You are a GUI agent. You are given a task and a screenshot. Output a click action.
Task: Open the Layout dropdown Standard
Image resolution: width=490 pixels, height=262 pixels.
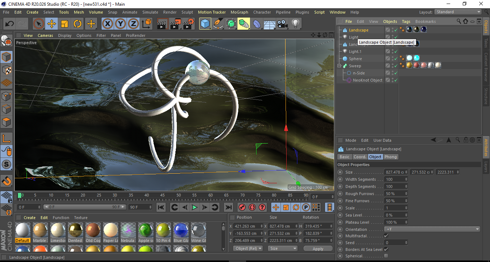(458, 12)
